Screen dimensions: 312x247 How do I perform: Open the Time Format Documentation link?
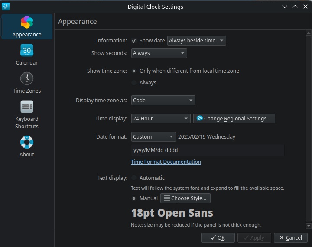pyautogui.click(x=166, y=162)
